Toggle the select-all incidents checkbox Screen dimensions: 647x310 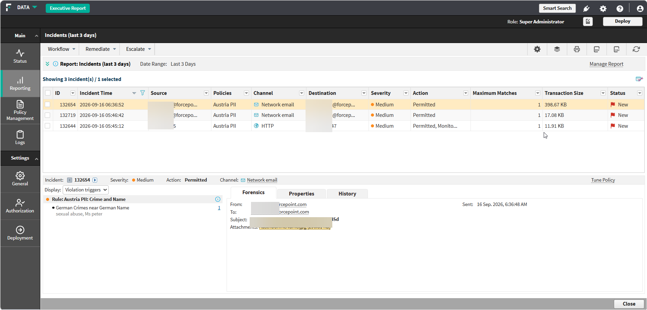(x=48, y=93)
